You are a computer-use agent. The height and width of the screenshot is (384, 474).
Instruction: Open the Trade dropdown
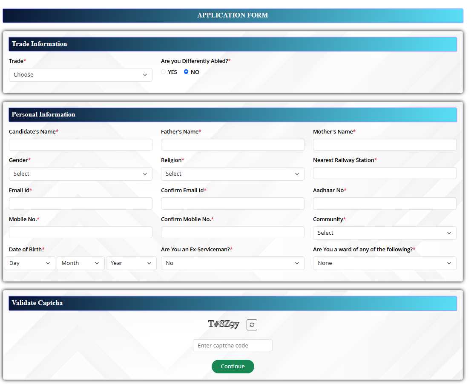(80, 75)
